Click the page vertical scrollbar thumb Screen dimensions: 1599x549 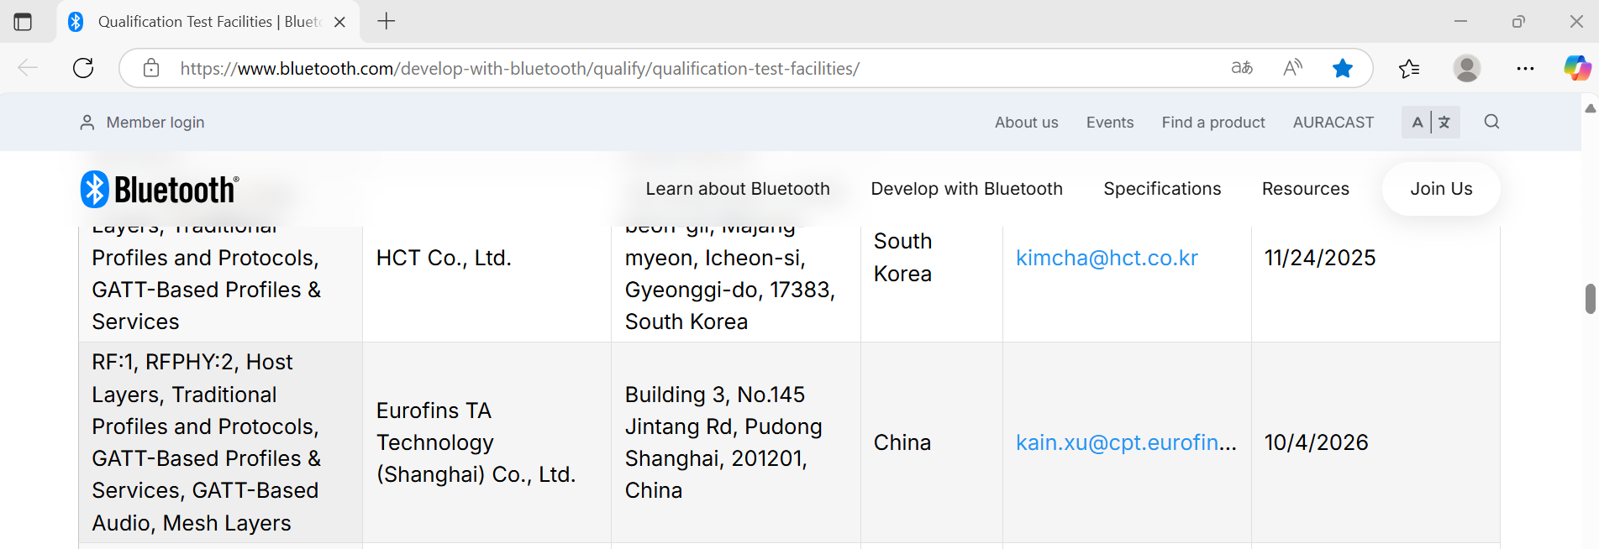click(x=1590, y=299)
